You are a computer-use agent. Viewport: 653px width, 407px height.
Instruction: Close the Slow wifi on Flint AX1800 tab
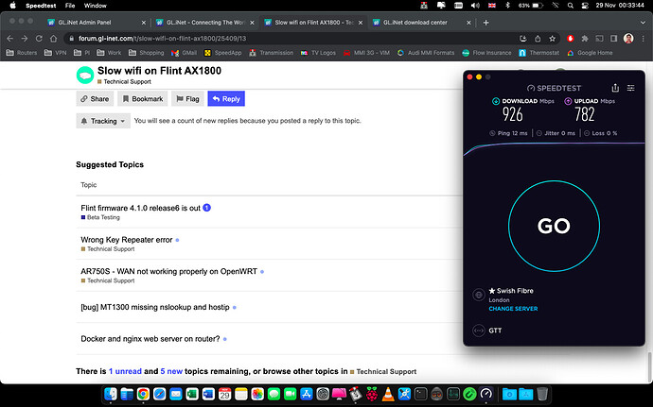pos(361,23)
